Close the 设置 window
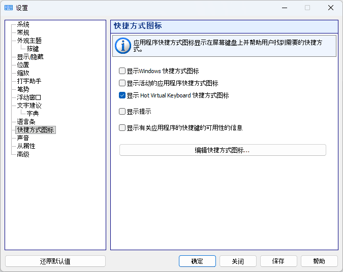The height and width of the screenshot is (272, 343). 331,8
